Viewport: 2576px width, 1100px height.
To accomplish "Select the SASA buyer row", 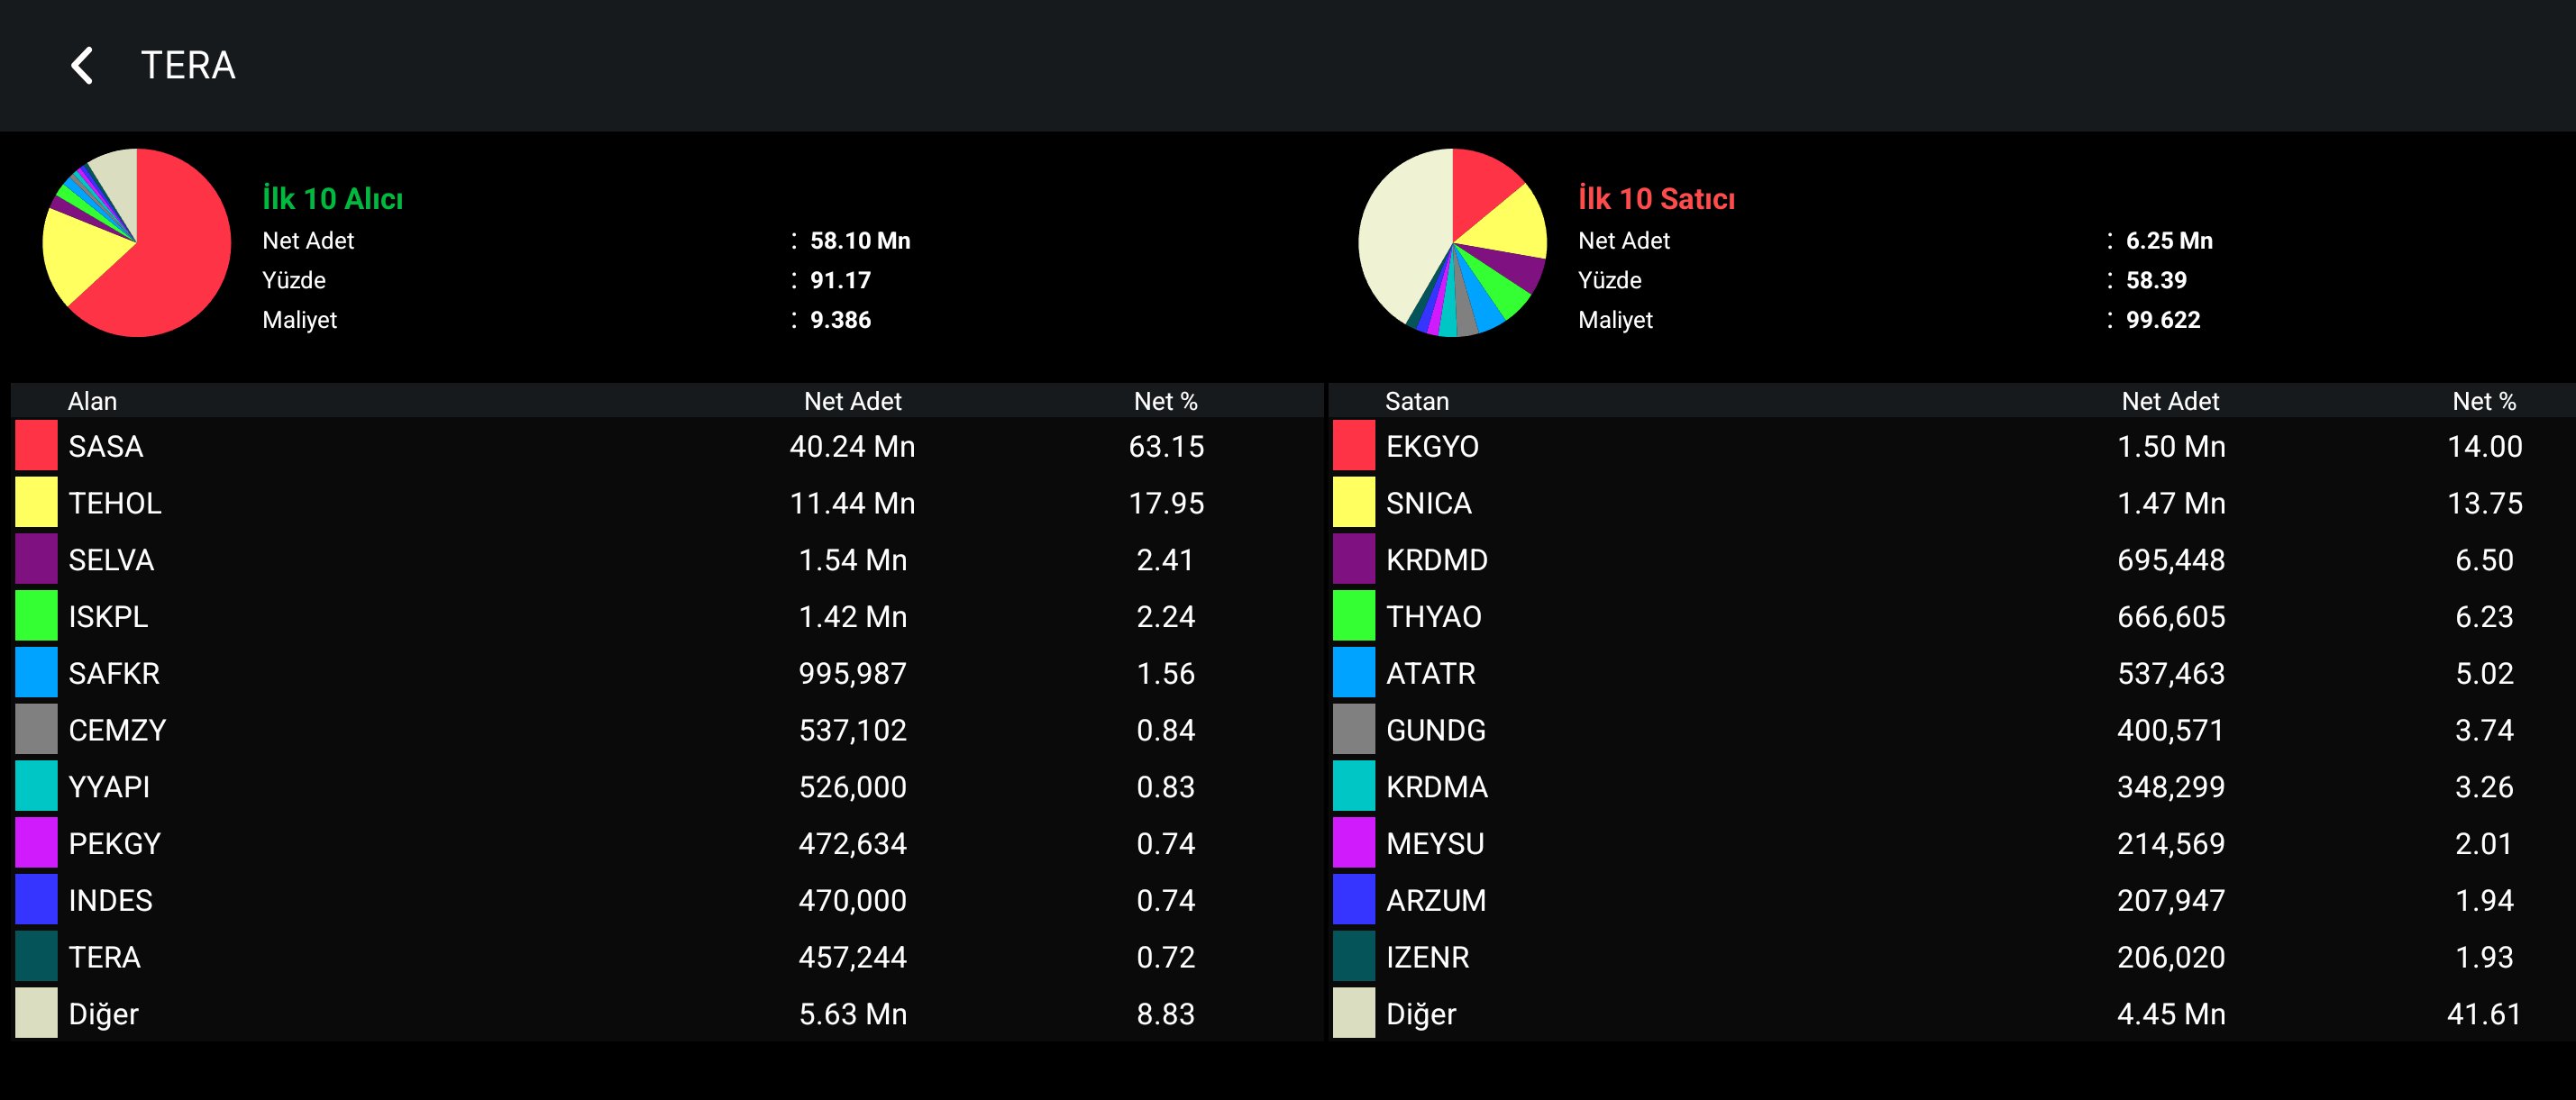I will tap(106, 447).
